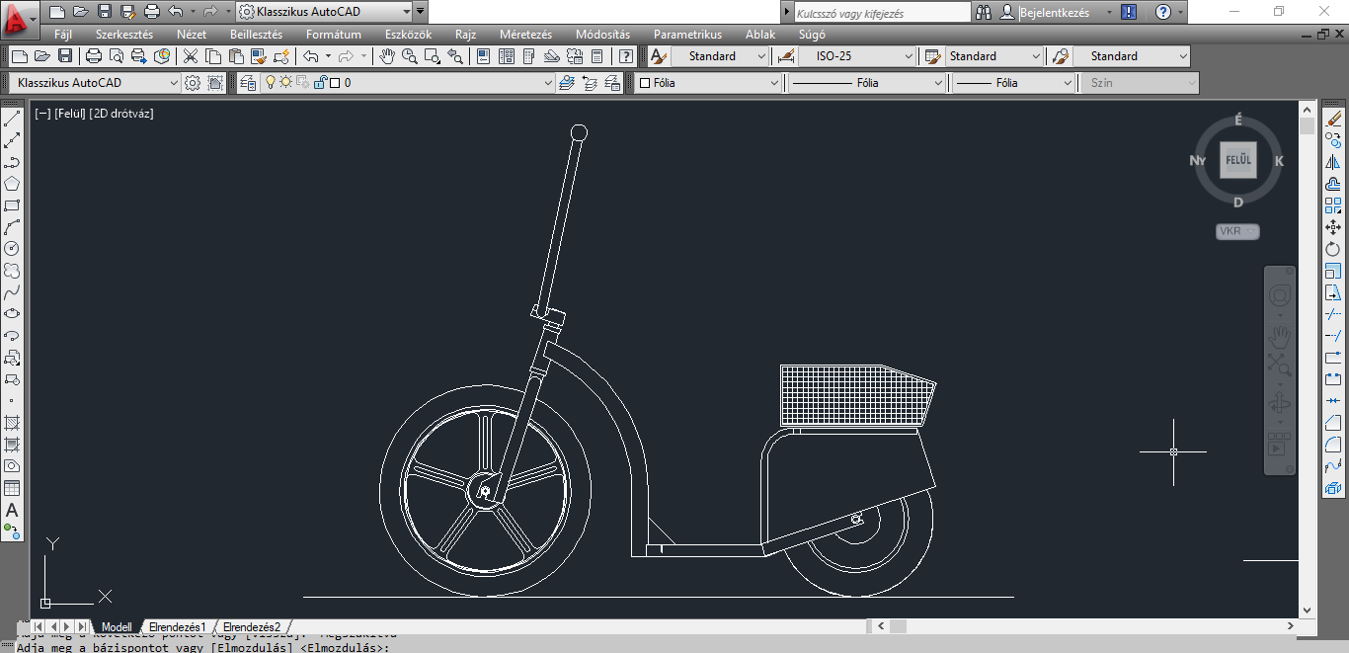
Task: Click the Cut scissors icon
Action: (191, 56)
